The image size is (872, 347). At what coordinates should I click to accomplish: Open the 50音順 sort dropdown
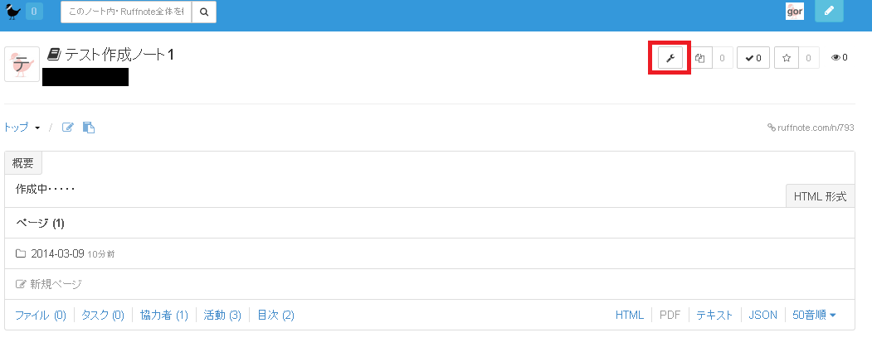click(x=814, y=315)
